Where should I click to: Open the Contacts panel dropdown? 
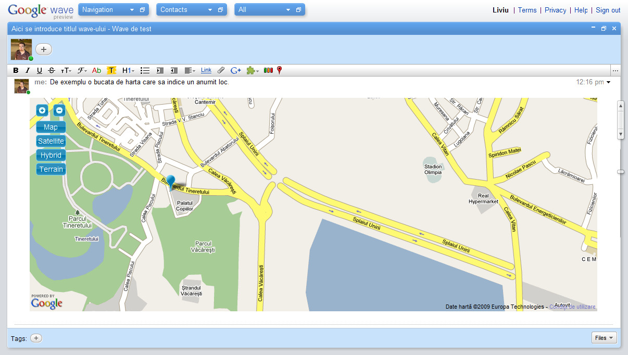(210, 10)
